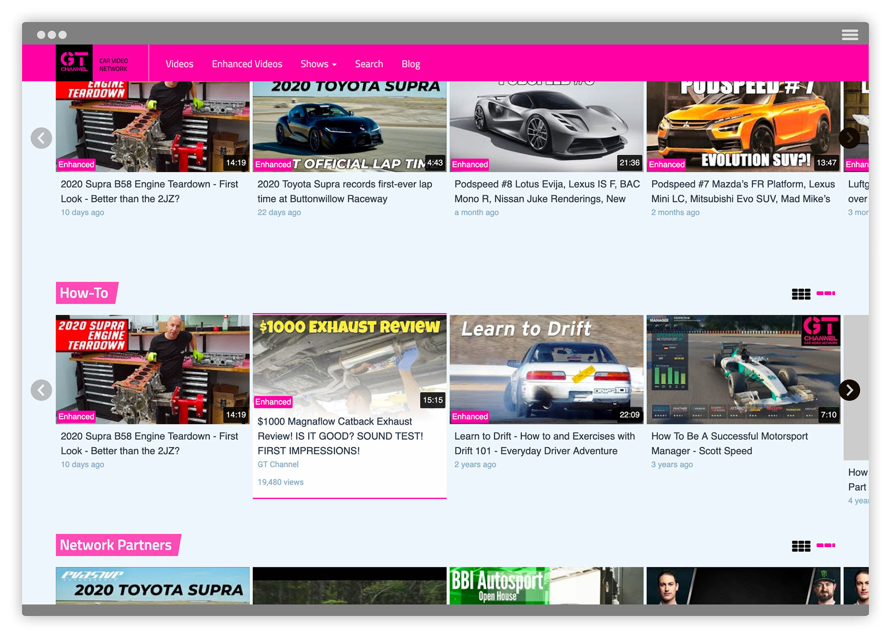Viewport: 891px width, 638px height.
Task: Click '22 days ago' timestamp
Action: (279, 213)
